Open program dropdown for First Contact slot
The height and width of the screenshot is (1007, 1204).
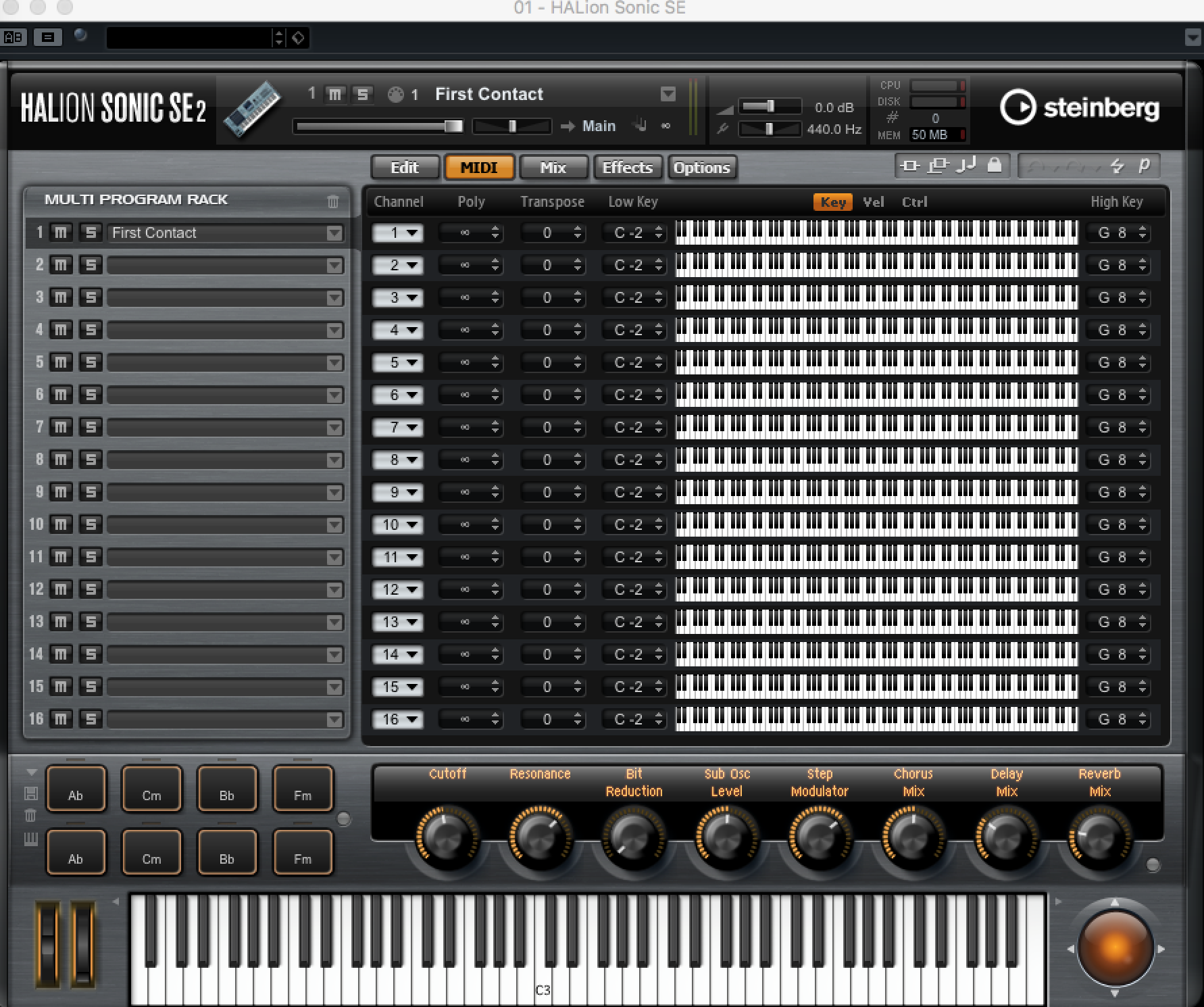coord(334,233)
